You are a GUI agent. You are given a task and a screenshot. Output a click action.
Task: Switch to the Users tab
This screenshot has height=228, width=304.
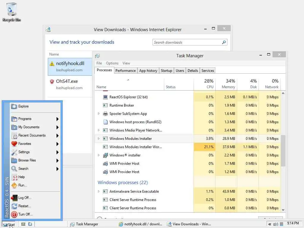point(180,71)
